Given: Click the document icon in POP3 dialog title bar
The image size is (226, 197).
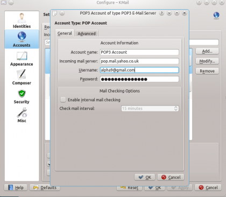Looking at the screenshot, I should (x=54, y=13).
